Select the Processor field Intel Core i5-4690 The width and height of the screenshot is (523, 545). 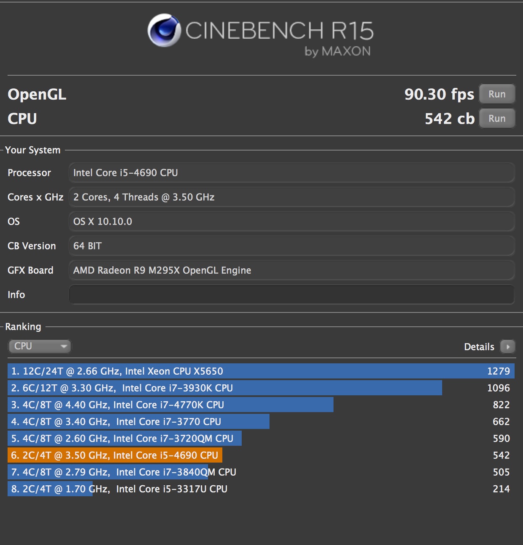291,173
